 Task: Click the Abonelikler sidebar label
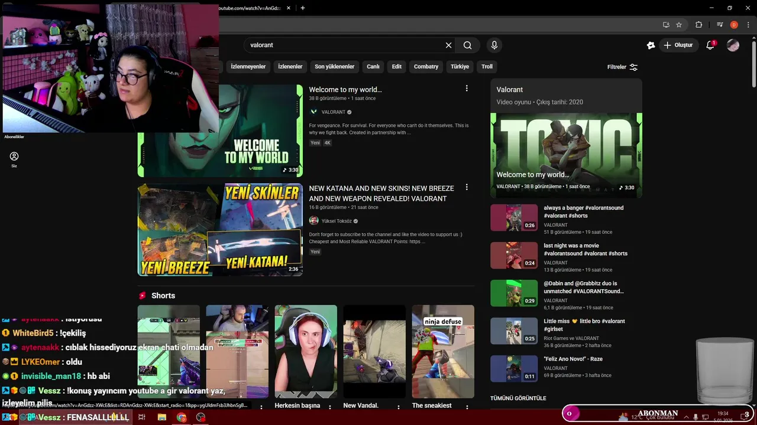pos(14,137)
